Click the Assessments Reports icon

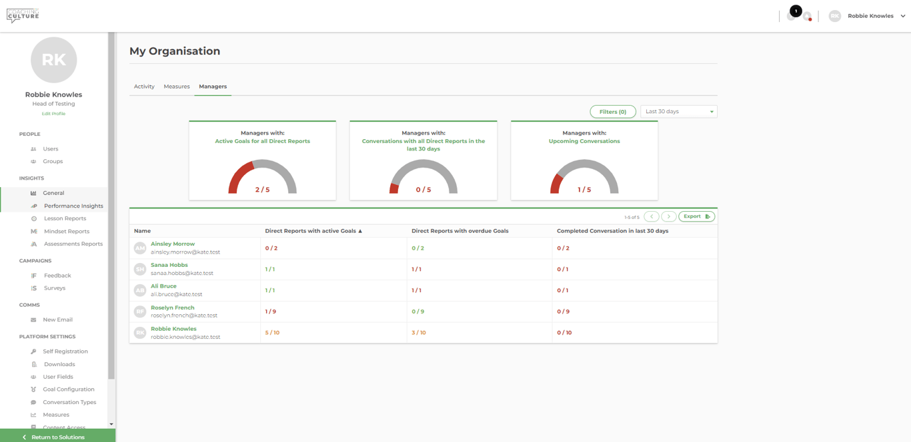[33, 244]
